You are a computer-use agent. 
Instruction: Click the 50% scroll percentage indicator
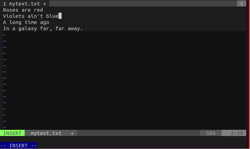point(210,133)
